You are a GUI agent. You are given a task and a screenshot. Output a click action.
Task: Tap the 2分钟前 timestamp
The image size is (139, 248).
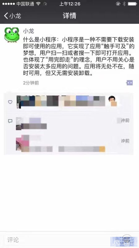[x=31, y=83]
